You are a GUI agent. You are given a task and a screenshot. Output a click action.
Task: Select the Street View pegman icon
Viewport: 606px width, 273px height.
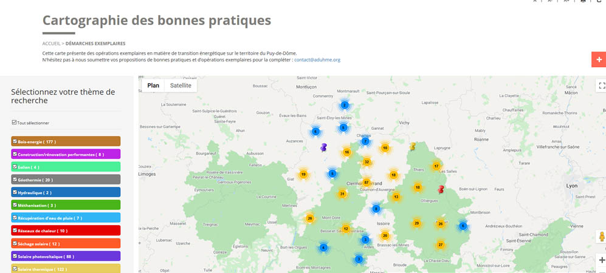point(601,237)
